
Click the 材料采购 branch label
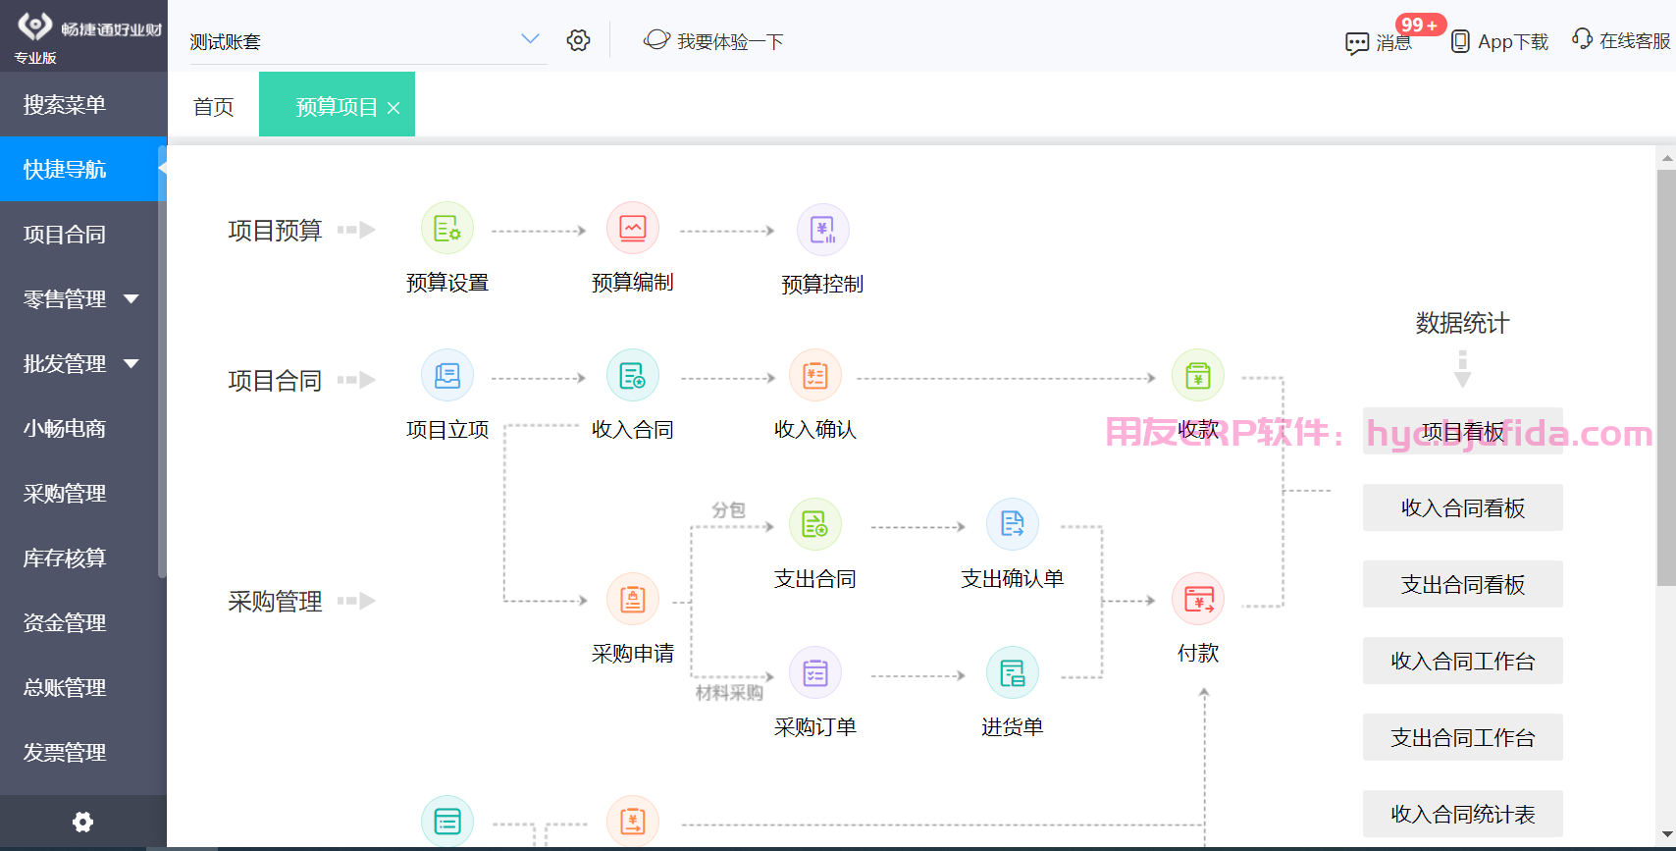click(x=729, y=692)
